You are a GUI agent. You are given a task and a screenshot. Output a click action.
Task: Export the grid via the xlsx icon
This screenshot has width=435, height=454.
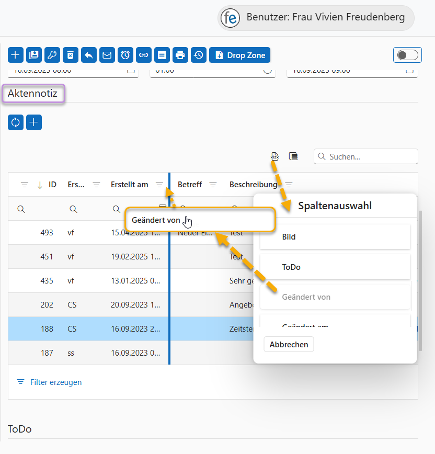pyautogui.click(x=274, y=156)
